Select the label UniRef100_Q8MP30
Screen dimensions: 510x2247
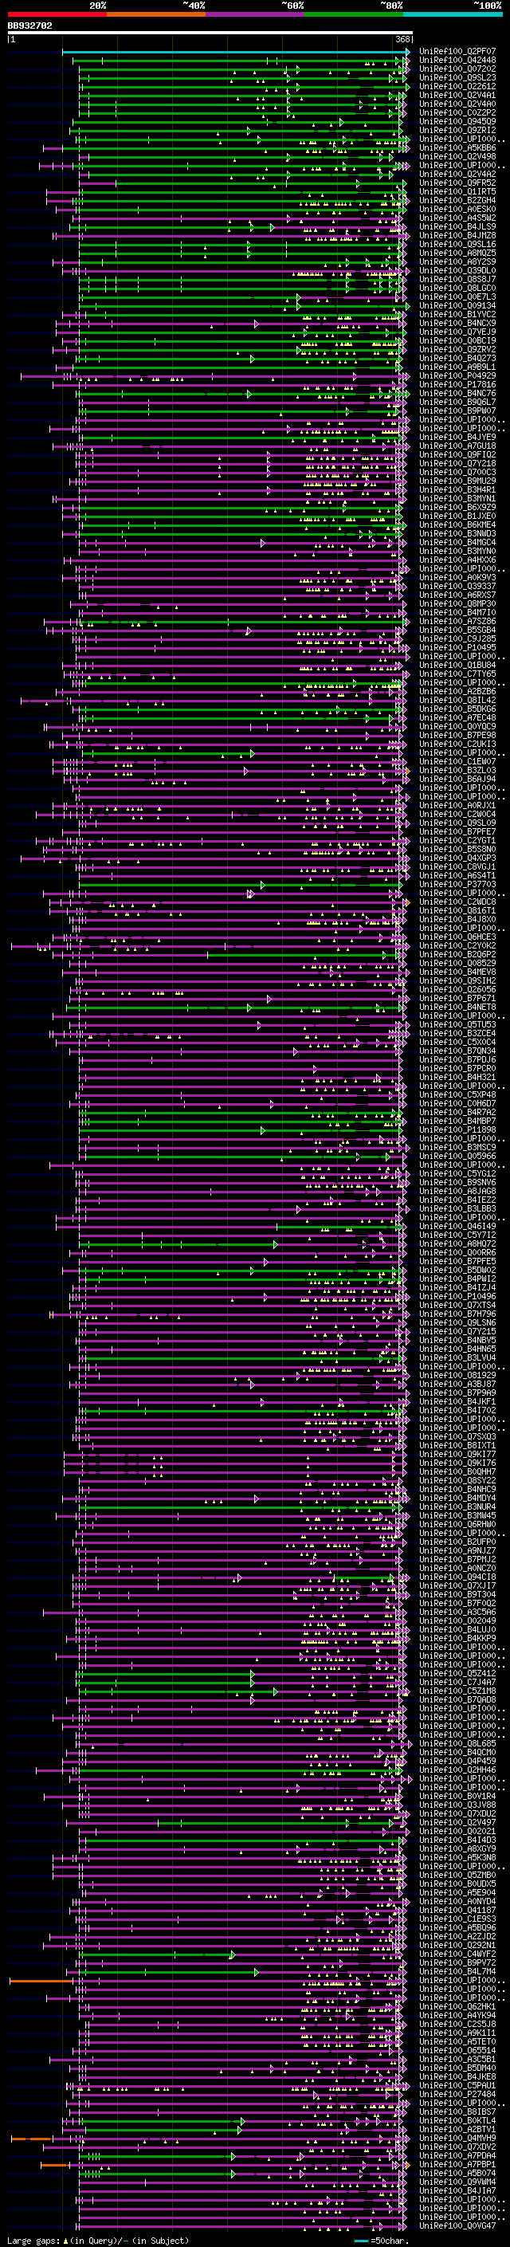(x=457, y=603)
